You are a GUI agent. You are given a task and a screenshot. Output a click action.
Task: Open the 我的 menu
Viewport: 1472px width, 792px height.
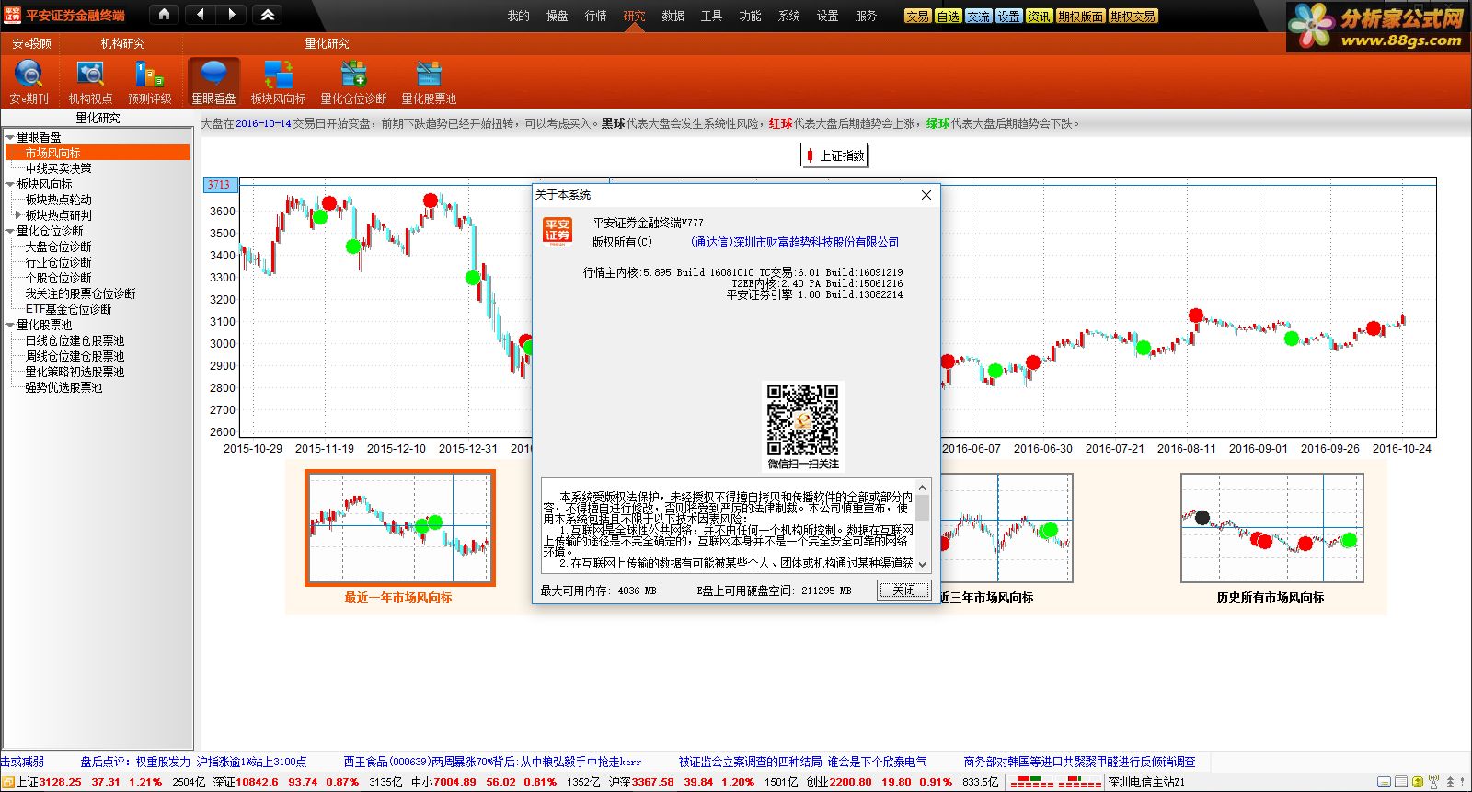(519, 16)
